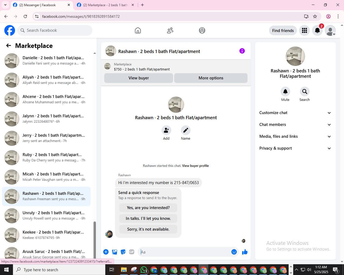344x275 pixels.
Task: Choose a GIF icon
Action: (x=132, y=252)
